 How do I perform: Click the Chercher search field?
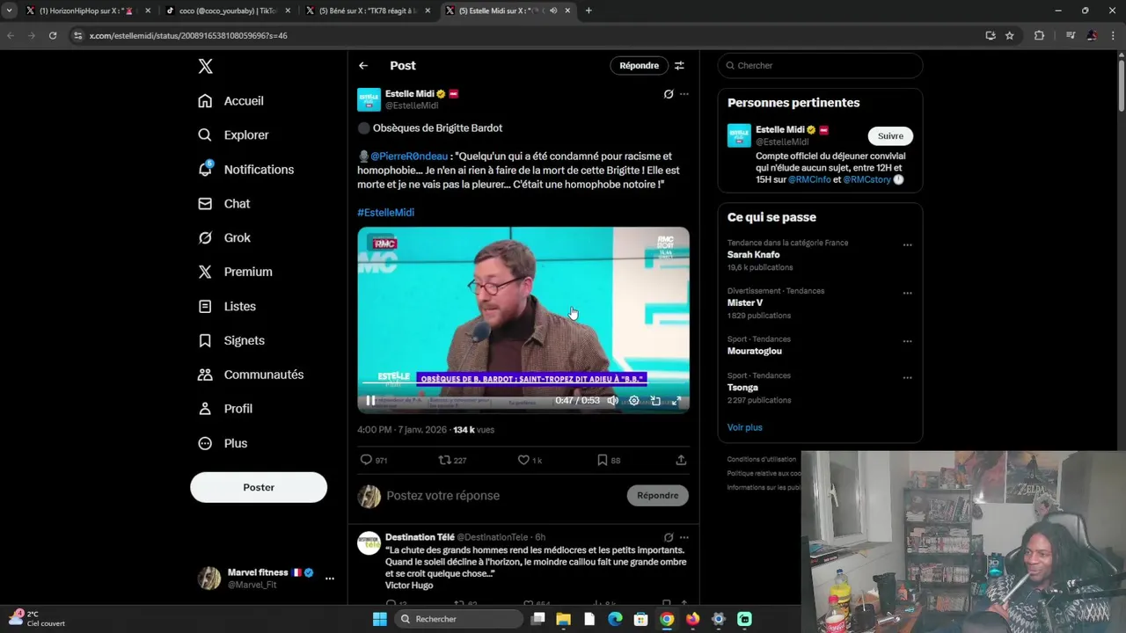tap(820, 66)
